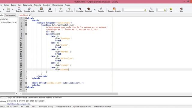This screenshot has width=192, height=108.
Task: Click the dia='Miércoles'; code line
Action: [65, 58]
